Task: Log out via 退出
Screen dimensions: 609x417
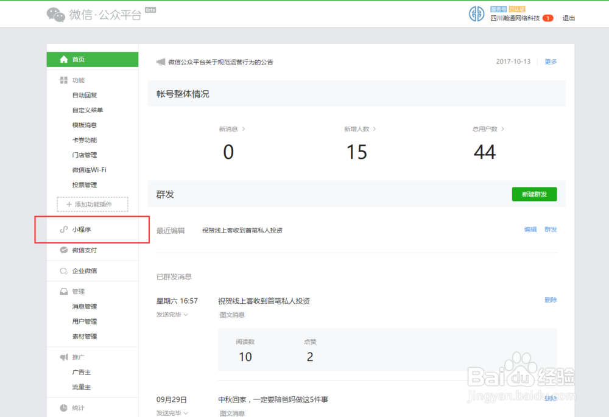Action: pyautogui.click(x=568, y=18)
